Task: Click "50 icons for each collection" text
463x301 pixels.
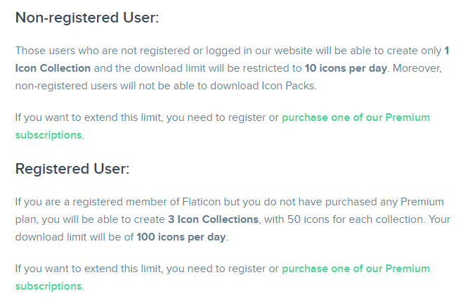Action: (356, 219)
